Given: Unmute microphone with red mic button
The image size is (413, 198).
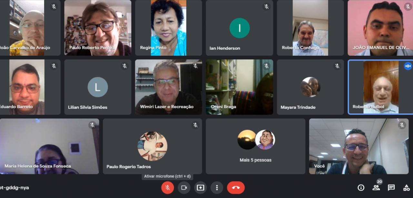Looking at the screenshot, I should 167,188.
